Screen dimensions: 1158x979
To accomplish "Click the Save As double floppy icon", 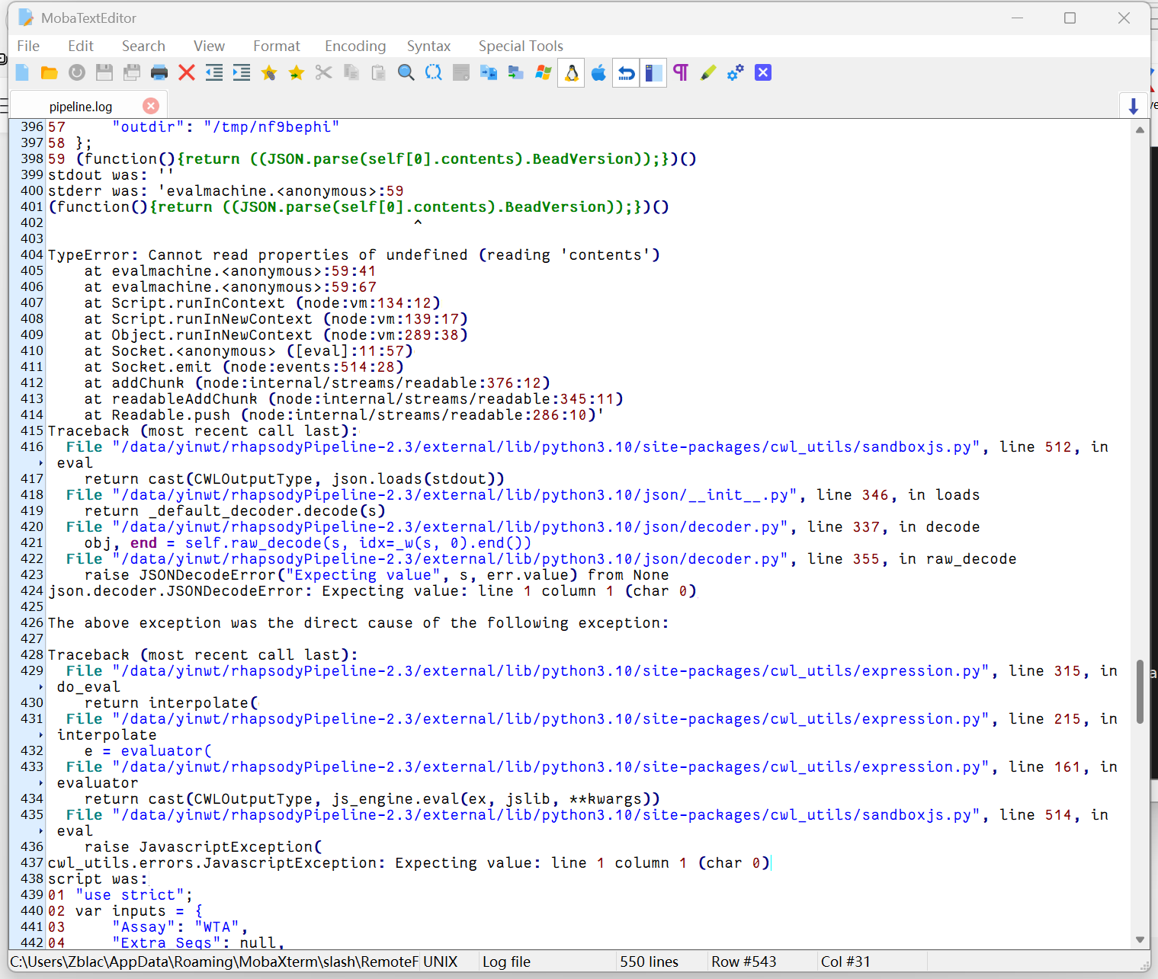I will click(132, 72).
